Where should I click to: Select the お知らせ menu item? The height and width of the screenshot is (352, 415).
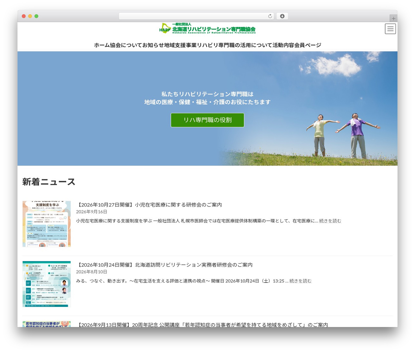click(153, 45)
